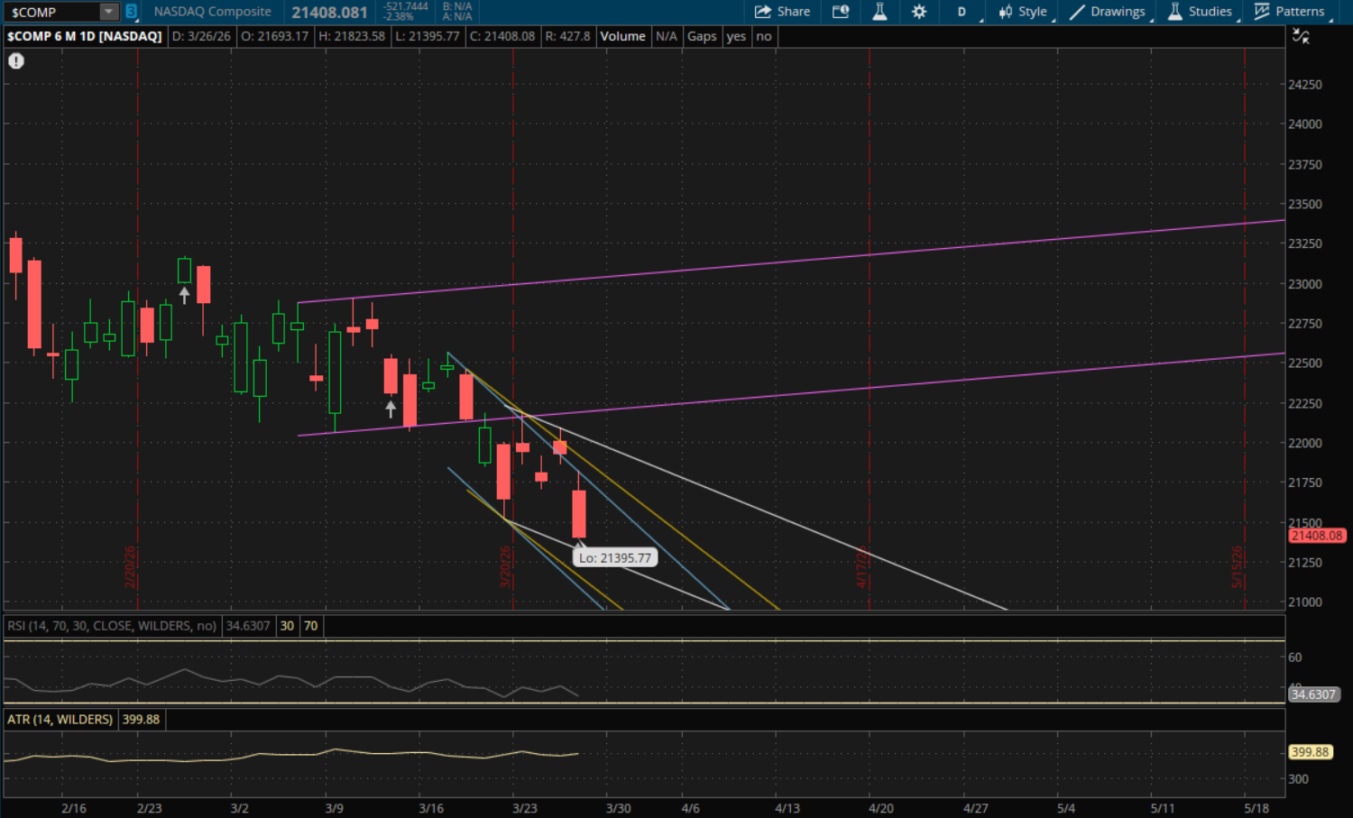Open the Drawings menu
The width and height of the screenshot is (1353, 818).
[x=1108, y=12]
